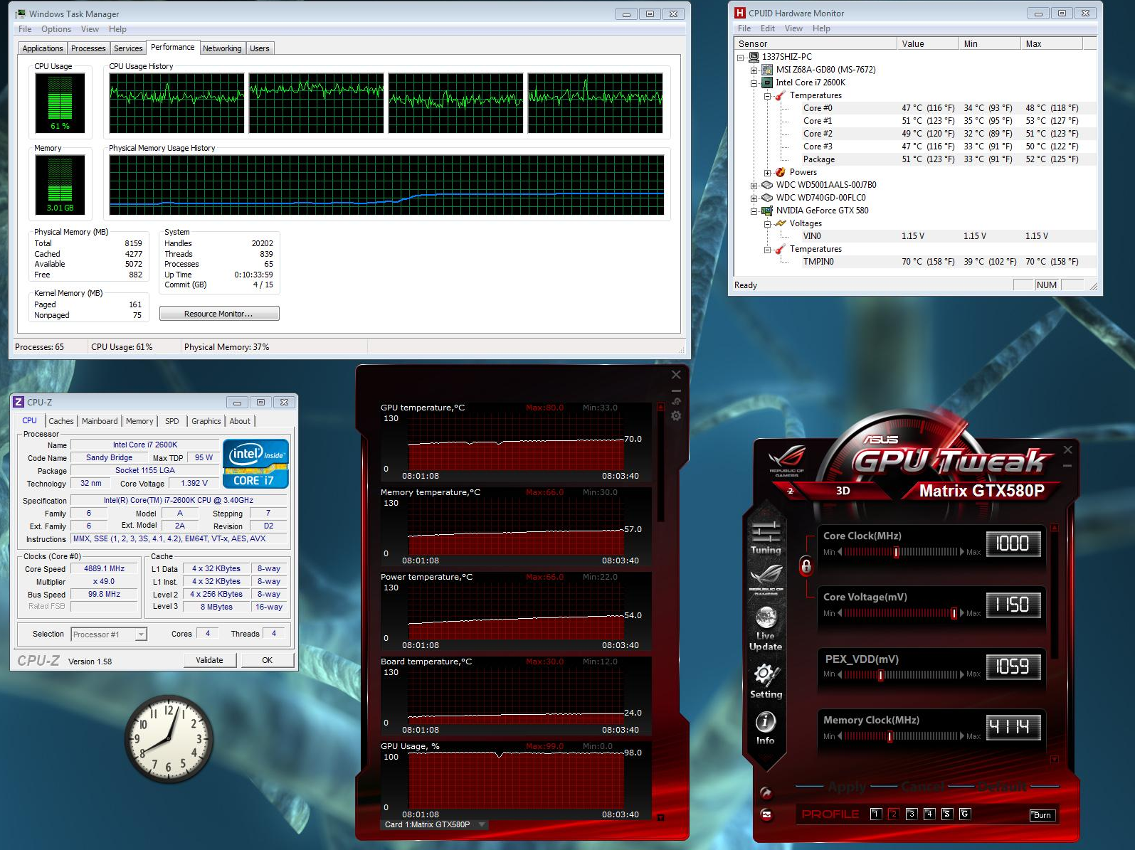This screenshot has height=850, width=1135.
Task: Click the red corner icon beside the GPU Usage graph
Action: pyautogui.click(x=660, y=818)
